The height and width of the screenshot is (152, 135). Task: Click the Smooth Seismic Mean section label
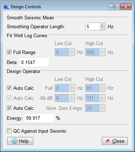pos(30,18)
